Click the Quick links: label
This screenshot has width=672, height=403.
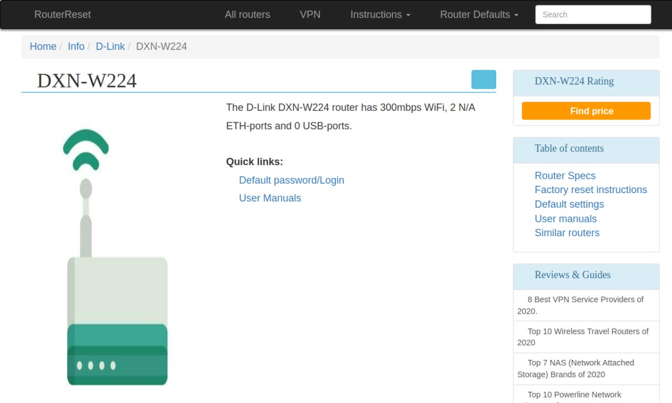(x=255, y=162)
